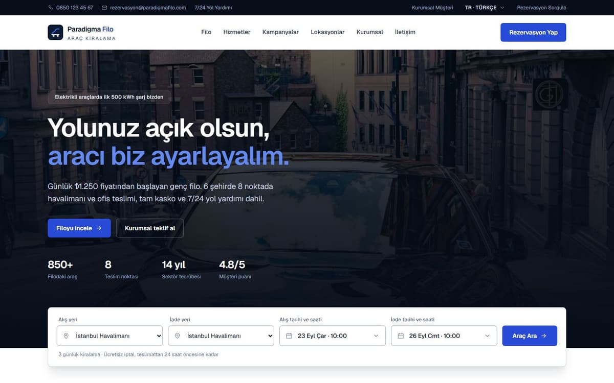614x383 pixels.
Task: Click the envelope icon beside the email address
Action: click(104, 8)
